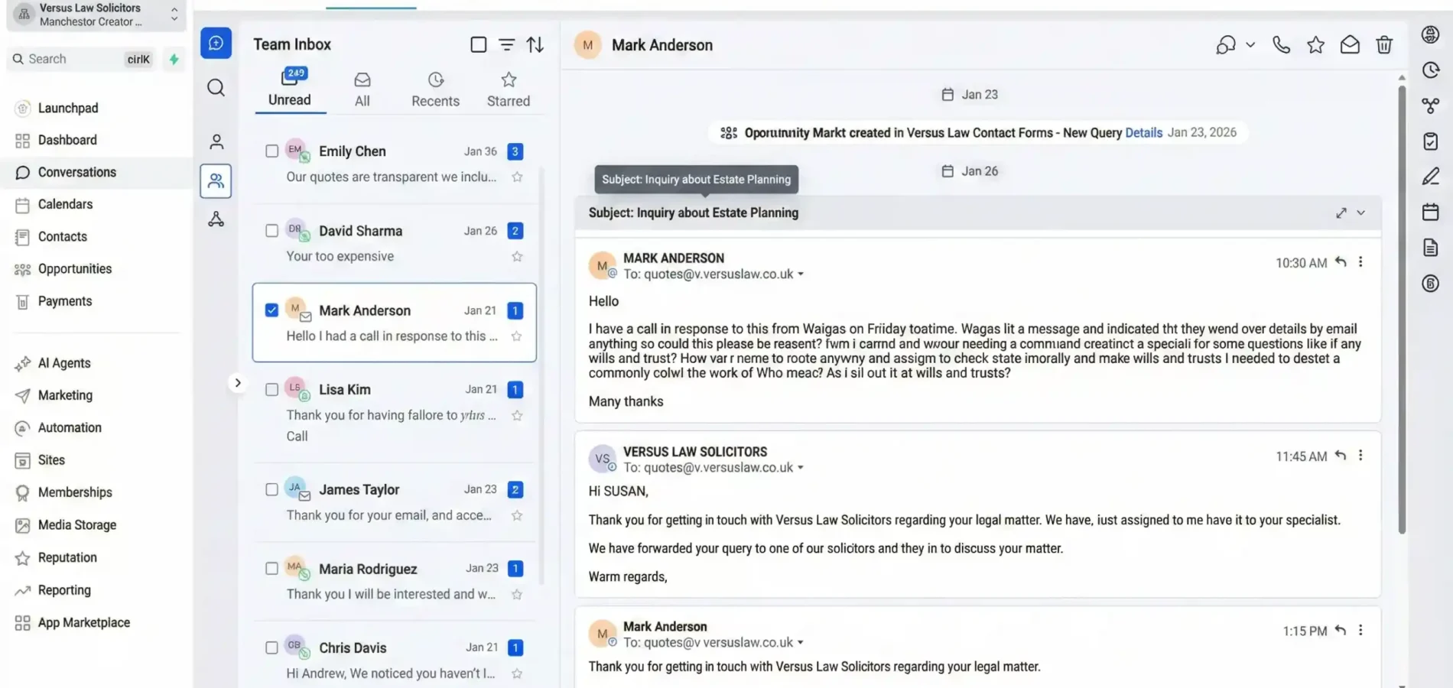Open the Conversations section in the sidebar

click(76, 172)
